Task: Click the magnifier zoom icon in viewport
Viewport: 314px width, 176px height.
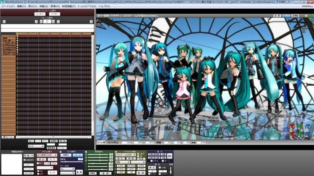Action: coord(306,16)
